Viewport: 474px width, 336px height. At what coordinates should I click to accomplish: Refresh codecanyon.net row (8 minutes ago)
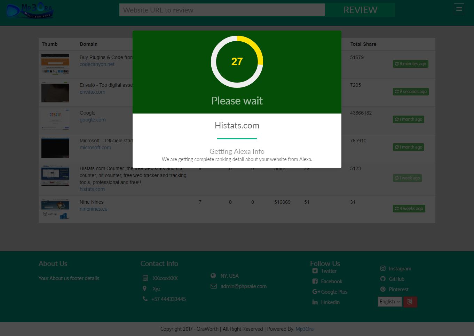[411, 64]
